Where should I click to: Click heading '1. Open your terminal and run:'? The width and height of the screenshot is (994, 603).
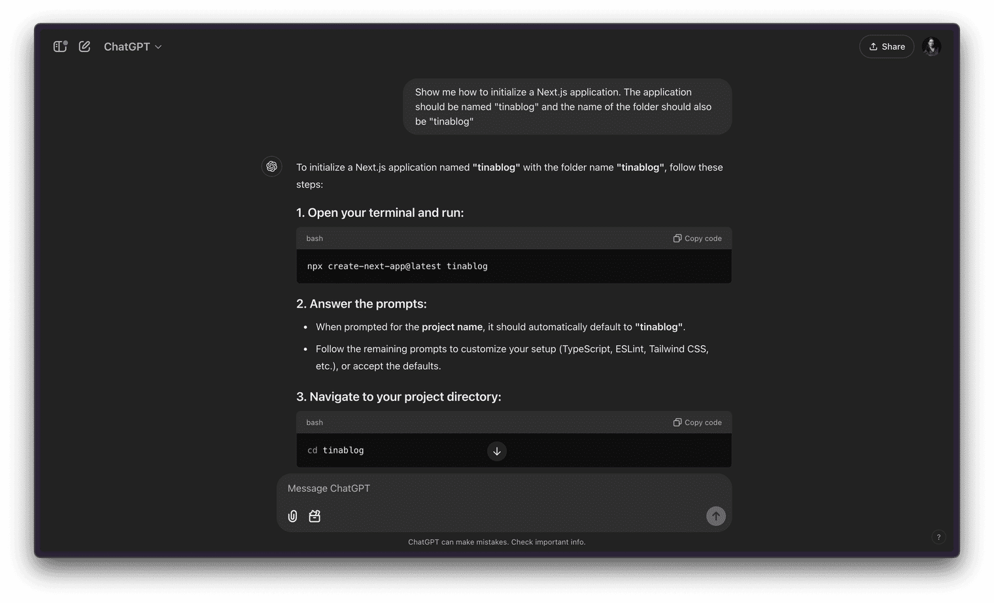pyautogui.click(x=380, y=213)
